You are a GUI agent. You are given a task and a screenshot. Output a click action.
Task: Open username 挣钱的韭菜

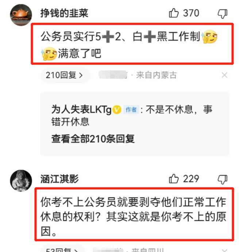click(64, 13)
